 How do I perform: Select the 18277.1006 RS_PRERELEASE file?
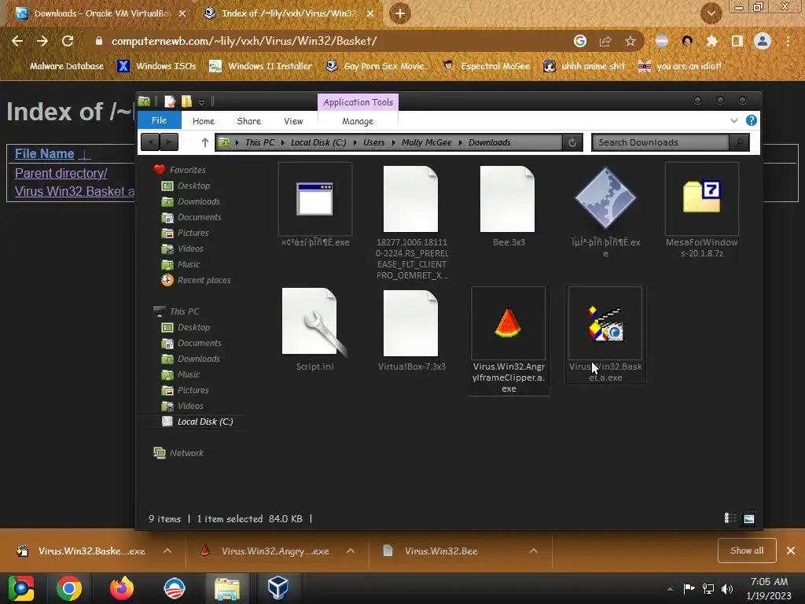411,222
